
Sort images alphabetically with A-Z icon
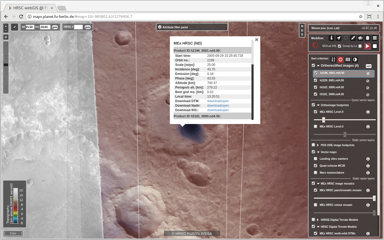333,59
